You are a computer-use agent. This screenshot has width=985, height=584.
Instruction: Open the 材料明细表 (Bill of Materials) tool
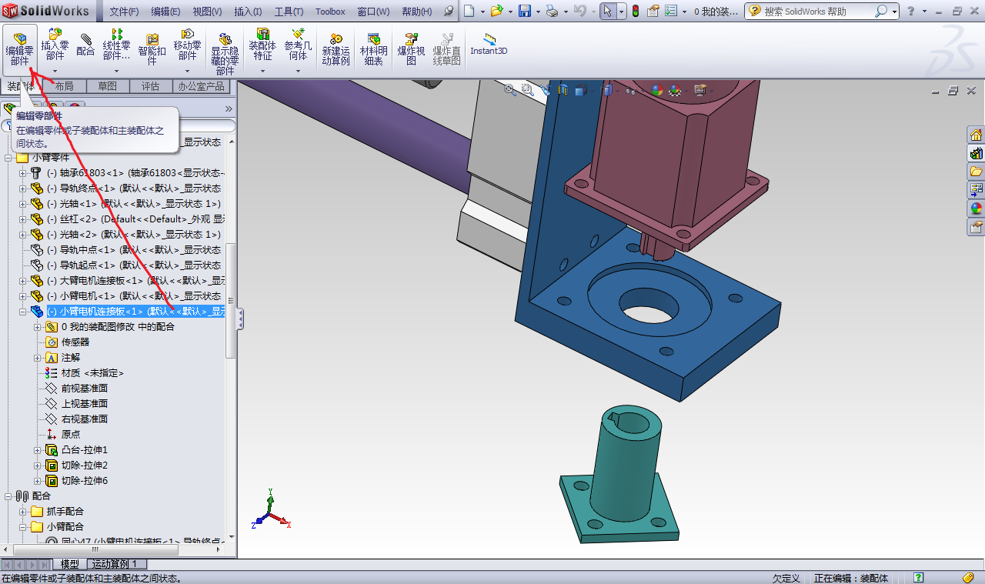click(373, 49)
